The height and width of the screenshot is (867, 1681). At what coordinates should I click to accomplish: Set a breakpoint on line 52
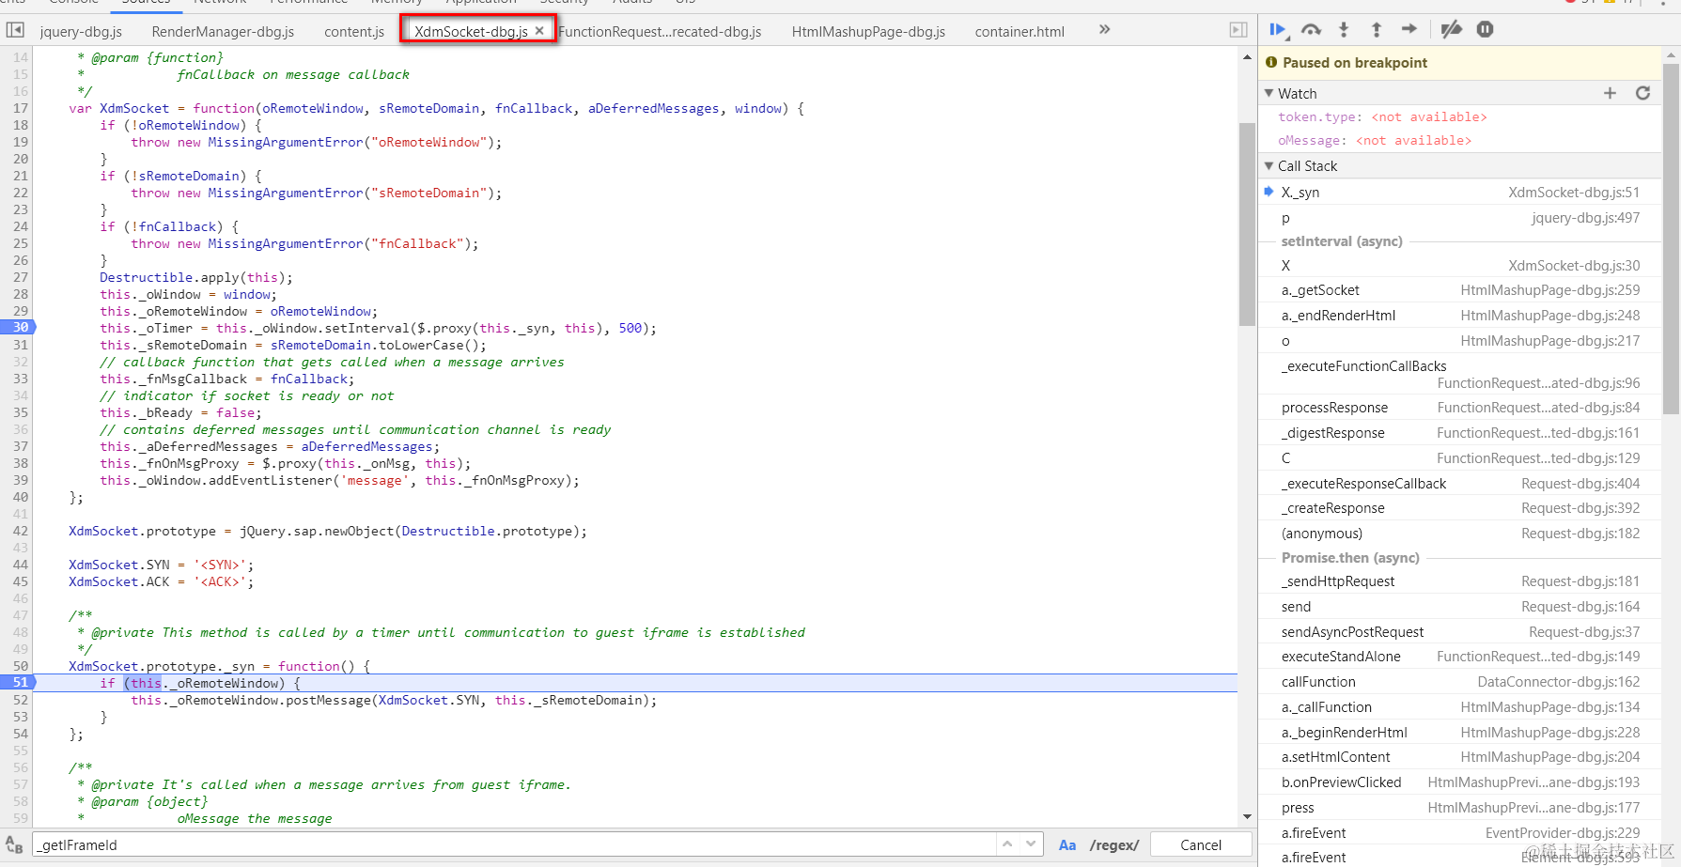(x=19, y=700)
